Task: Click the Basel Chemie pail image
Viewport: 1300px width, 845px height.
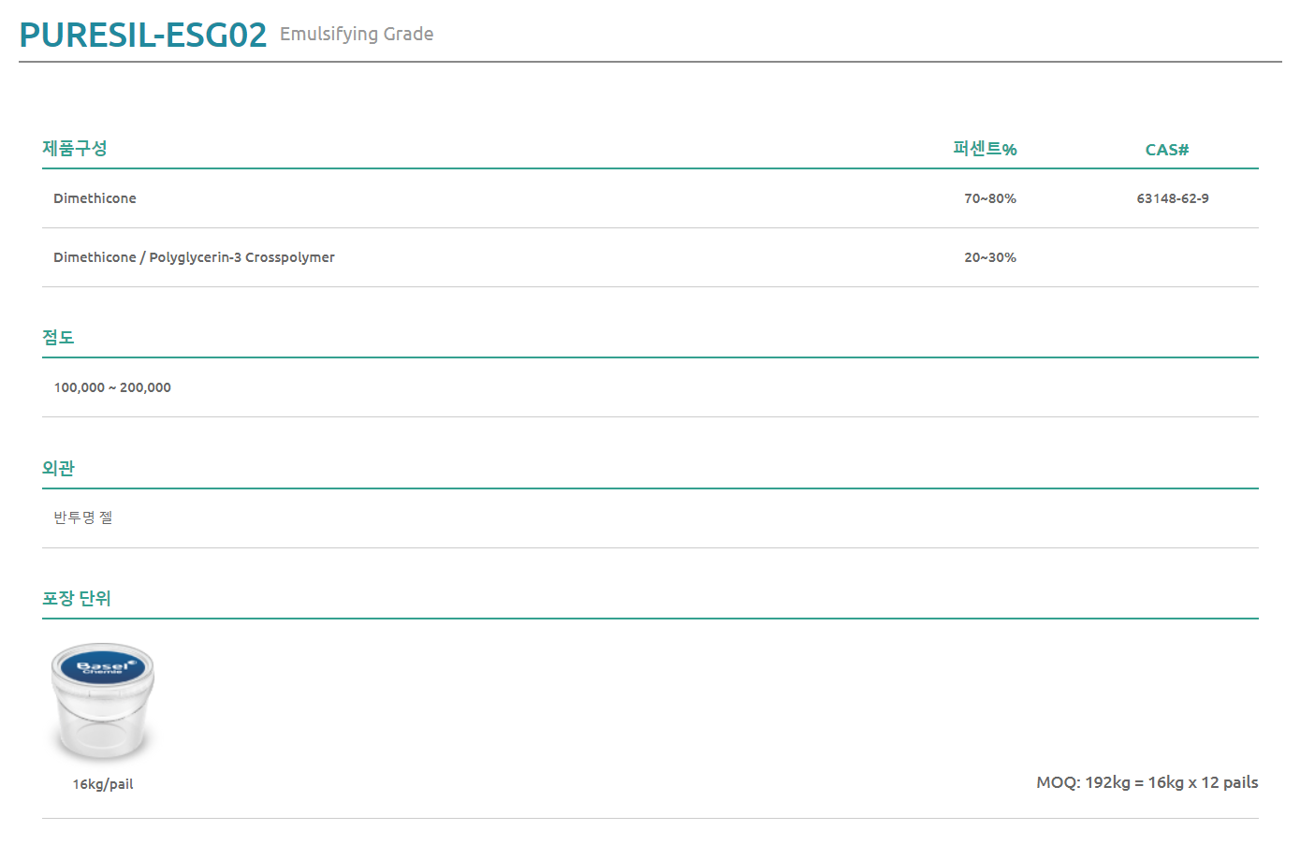Action: pos(102,703)
